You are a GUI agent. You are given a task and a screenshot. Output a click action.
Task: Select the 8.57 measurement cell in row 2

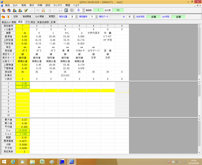point(23,87)
